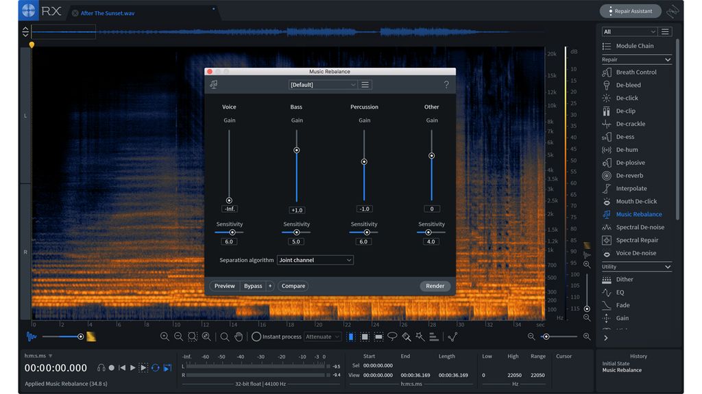This screenshot has height=394, width=702.
Task: Select the Magic Wand tool
Action: [x=420, y=337]
